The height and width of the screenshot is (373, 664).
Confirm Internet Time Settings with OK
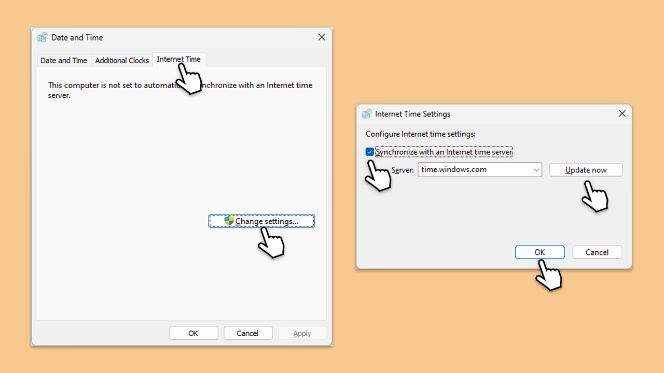pos(539,252)
